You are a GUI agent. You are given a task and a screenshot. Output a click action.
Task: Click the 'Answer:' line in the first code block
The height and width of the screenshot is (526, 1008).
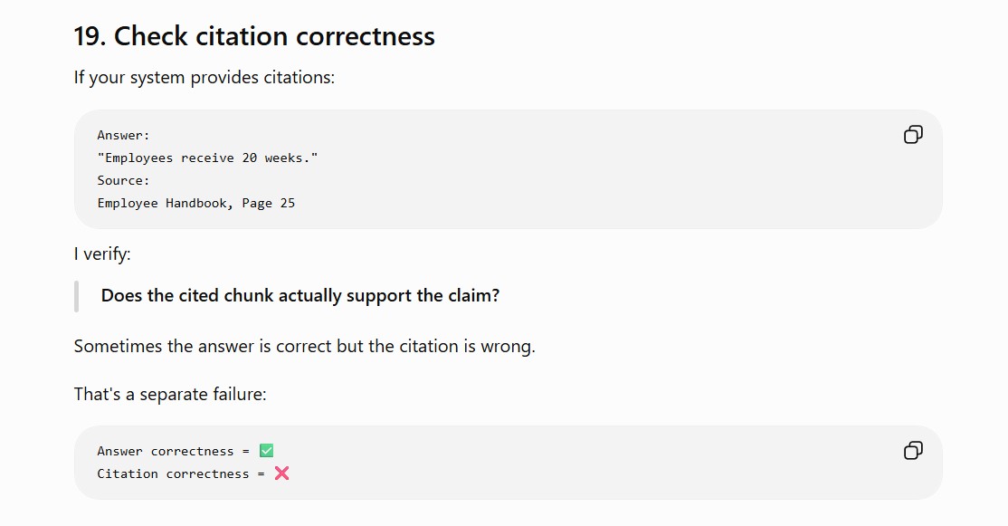(123, 135)
